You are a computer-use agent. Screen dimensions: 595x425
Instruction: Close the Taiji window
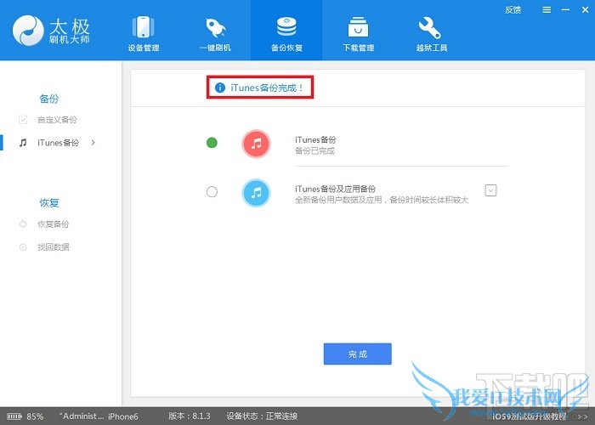[585, 10]
